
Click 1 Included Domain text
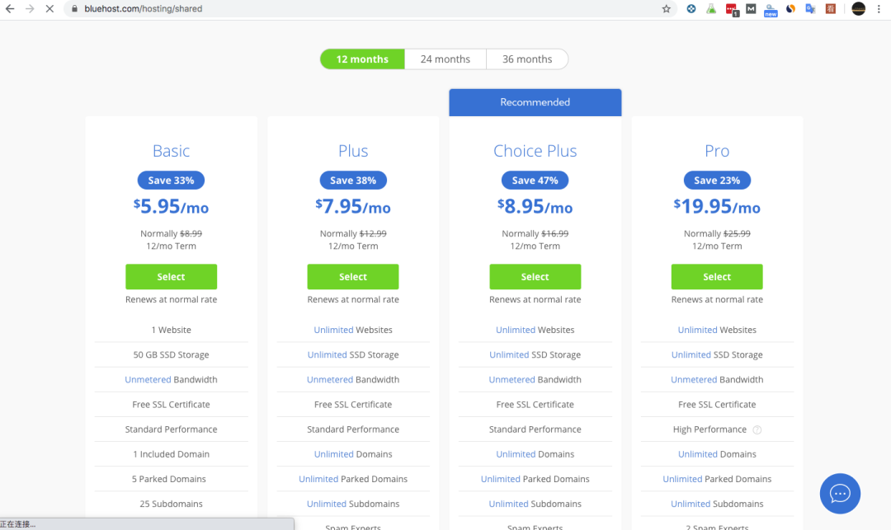[x=171, y=454]
